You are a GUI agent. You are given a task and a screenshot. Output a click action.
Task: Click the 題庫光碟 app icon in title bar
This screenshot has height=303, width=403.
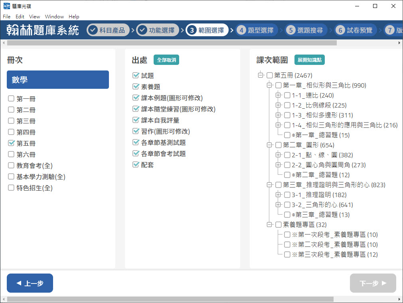click(6, 6)
